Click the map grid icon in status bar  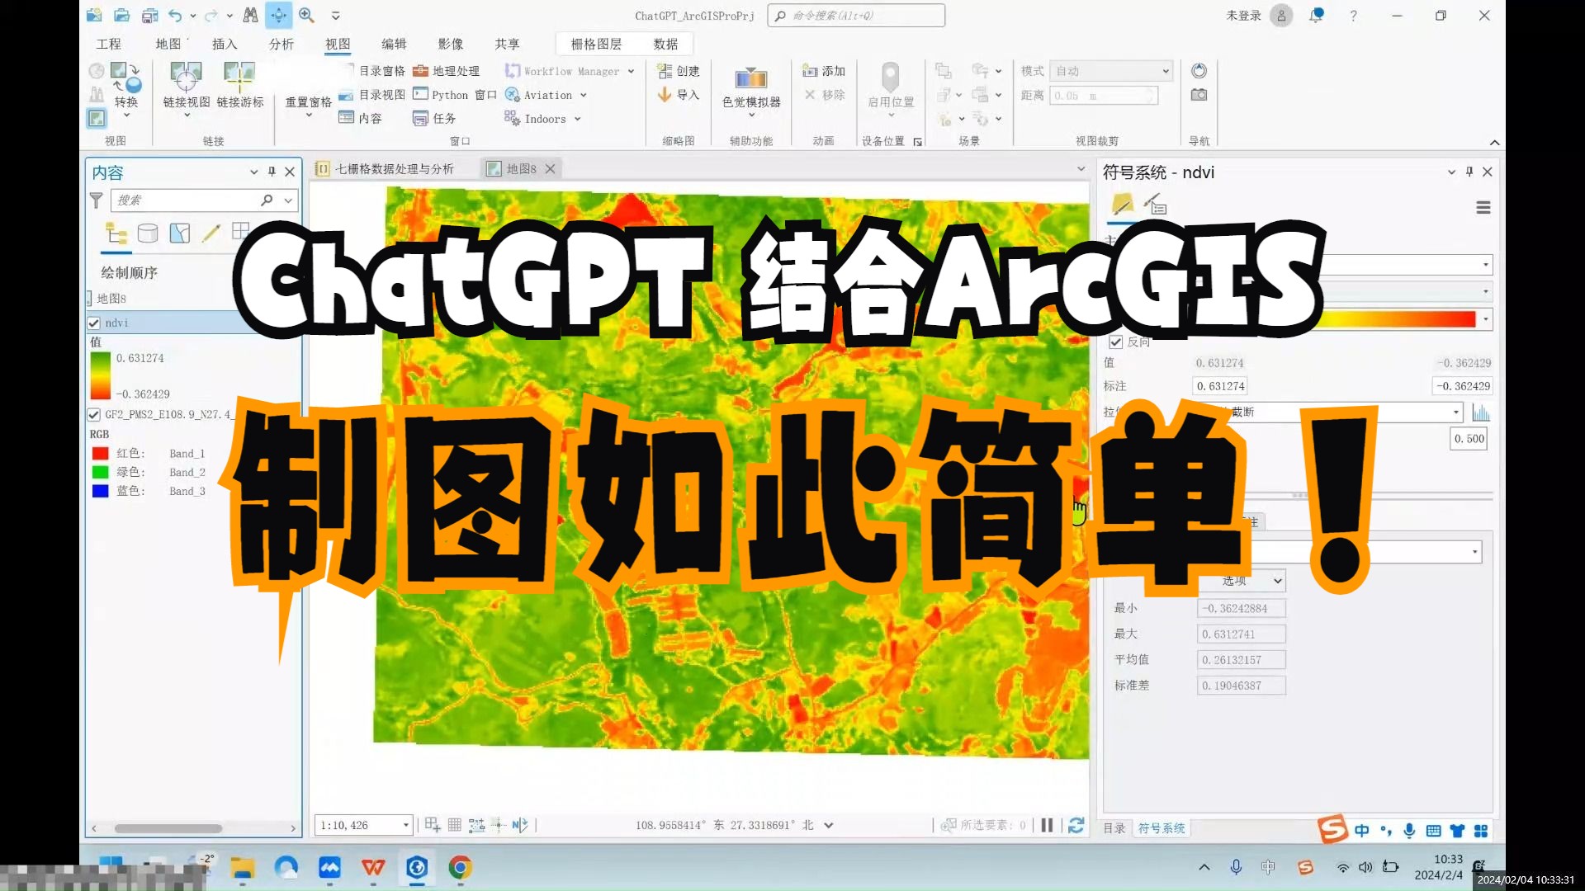click(x=454, y=825)
